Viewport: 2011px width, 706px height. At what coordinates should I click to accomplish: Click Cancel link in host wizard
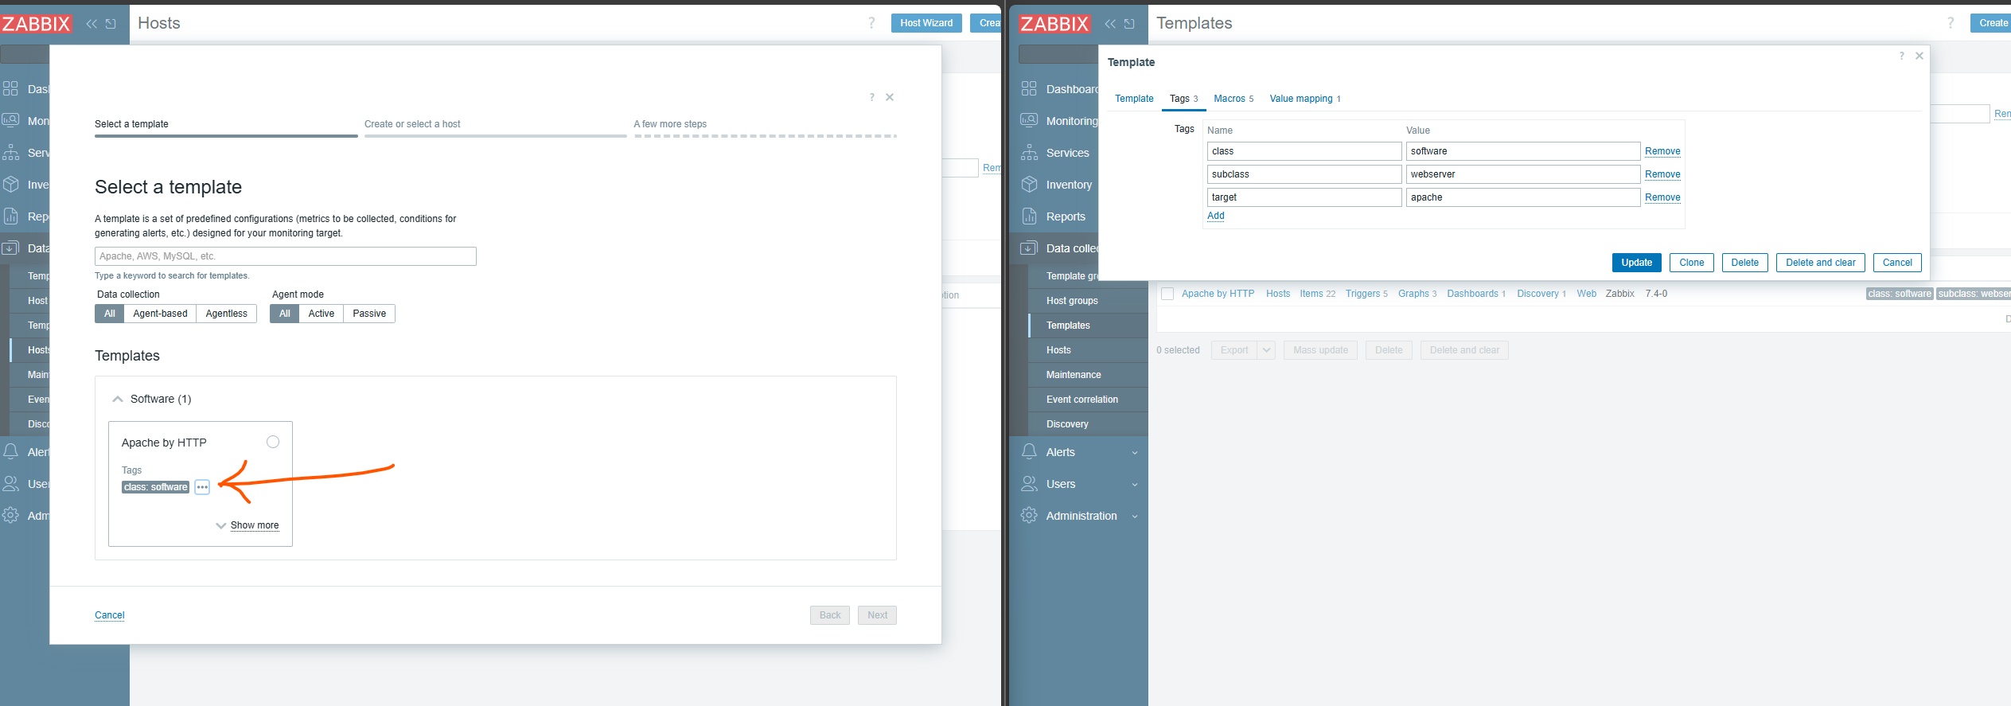coord(110,615)
